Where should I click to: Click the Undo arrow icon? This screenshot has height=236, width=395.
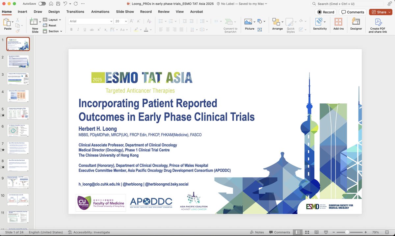coord(65,4)
